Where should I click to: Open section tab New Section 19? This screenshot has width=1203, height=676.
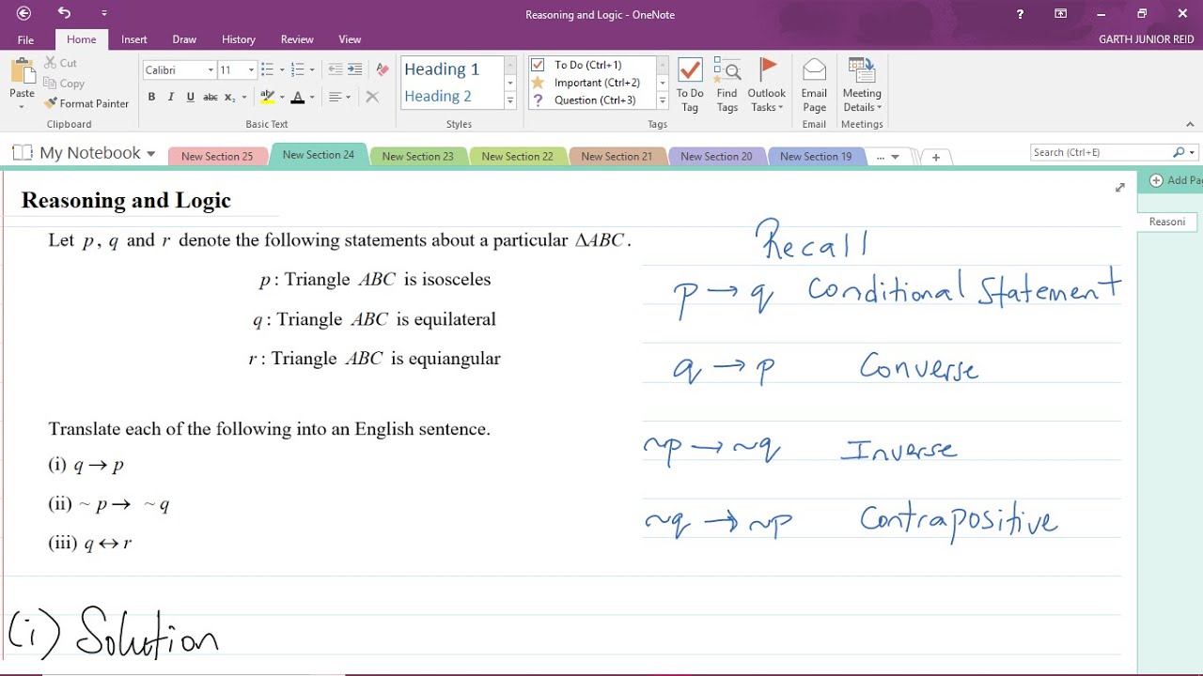click(x=816, y=156)
